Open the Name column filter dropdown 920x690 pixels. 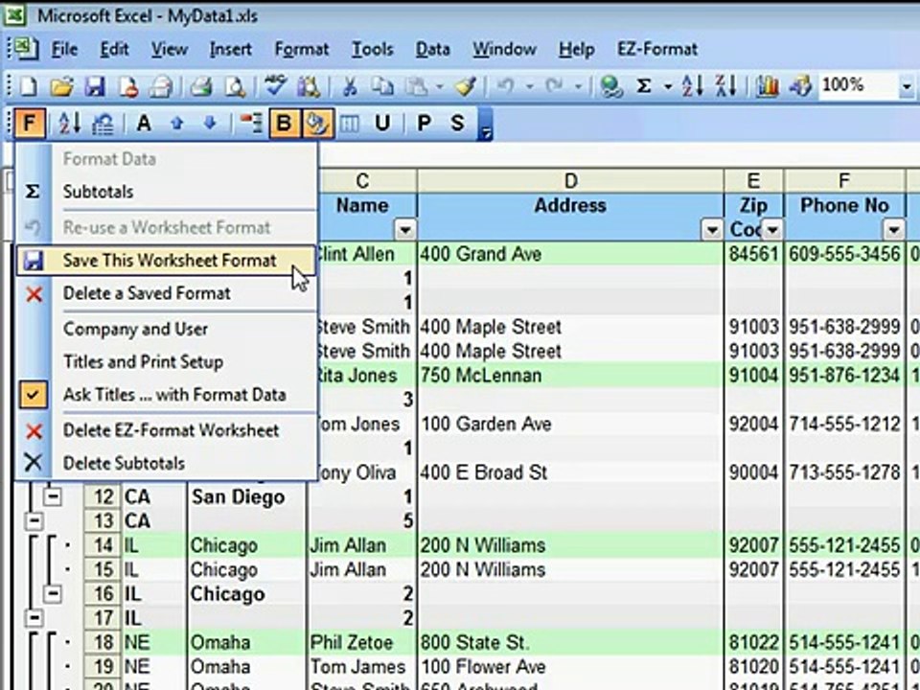point(404,229)
